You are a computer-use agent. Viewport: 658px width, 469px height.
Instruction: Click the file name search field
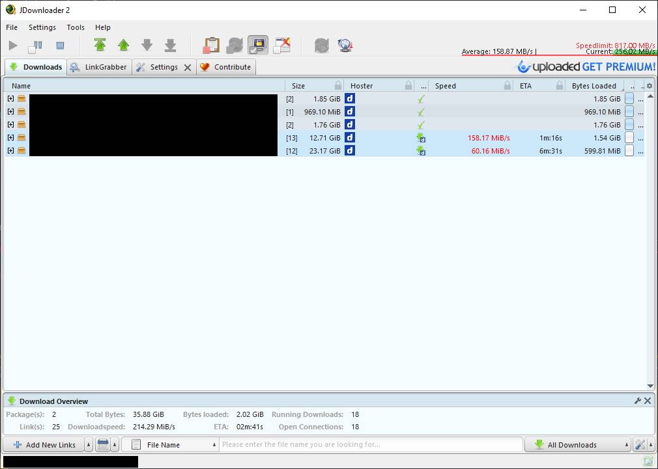click(x=370, y=445)
